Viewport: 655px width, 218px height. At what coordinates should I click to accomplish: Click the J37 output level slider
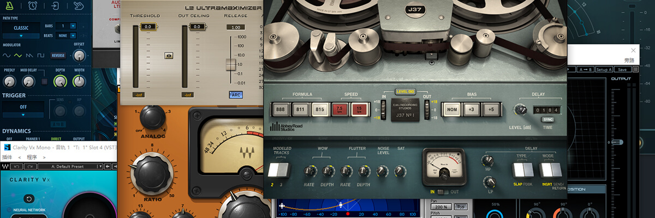[x=427, y=109]
